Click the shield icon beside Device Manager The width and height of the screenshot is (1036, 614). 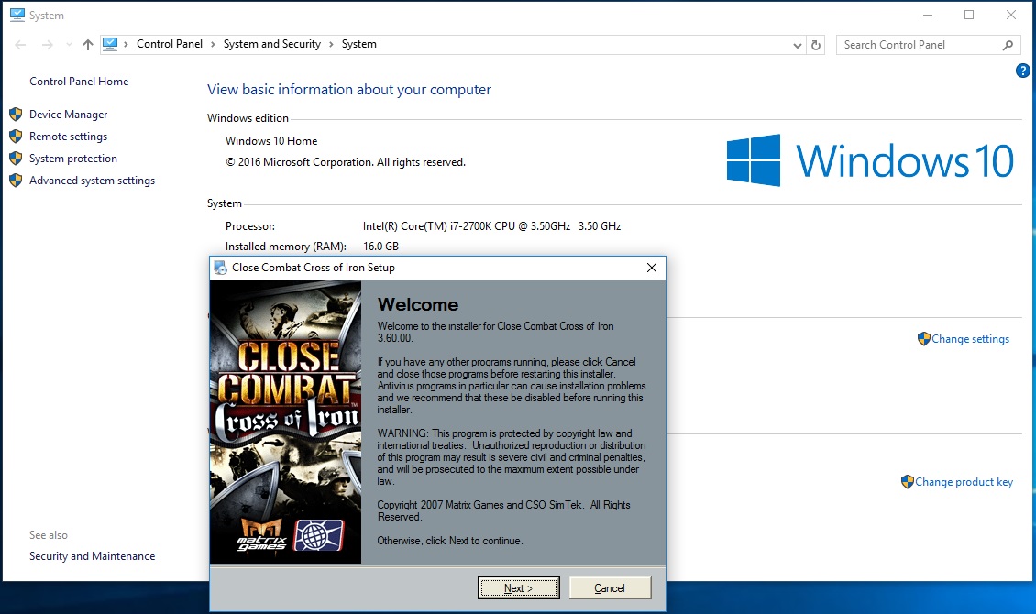(x=16, y=115)
